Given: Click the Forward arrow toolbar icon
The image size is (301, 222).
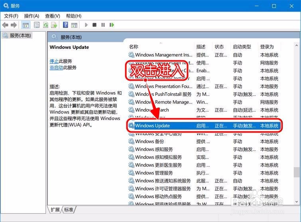Looking at the screenshot, I should [x=14, y=25].
